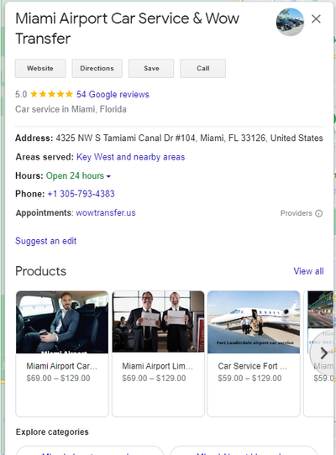Open the Car Service Fort product card
The image size is (336, 455).
[254, 353]
